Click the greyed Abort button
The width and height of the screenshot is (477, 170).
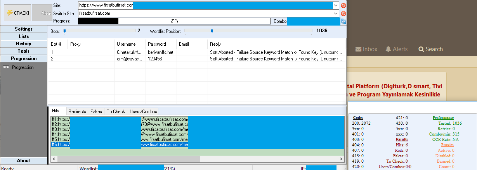[42, 13]
